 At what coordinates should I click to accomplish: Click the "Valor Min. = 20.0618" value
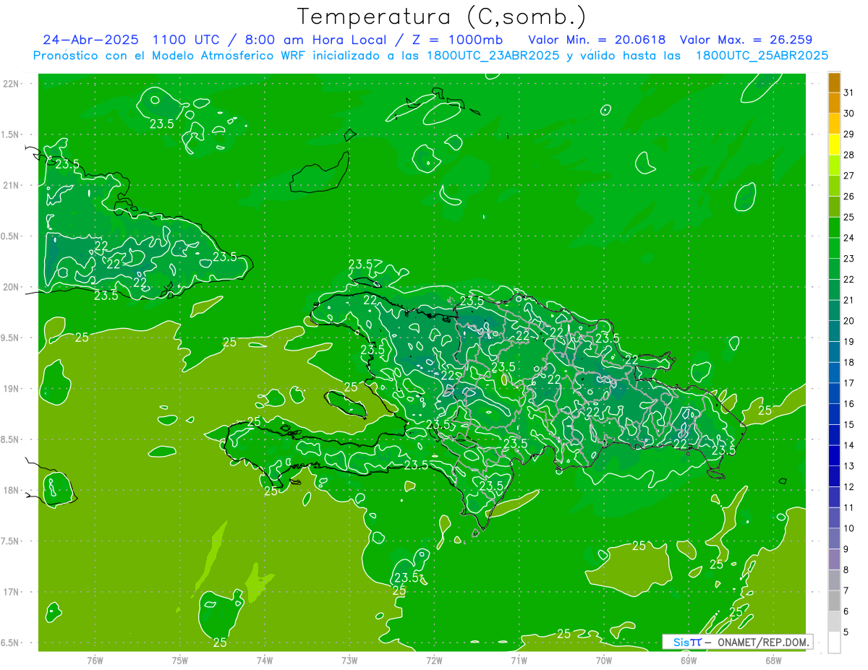(597, 40)
